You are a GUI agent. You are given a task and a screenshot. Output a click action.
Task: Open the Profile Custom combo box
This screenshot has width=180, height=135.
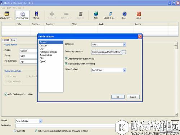[x=28, y=51]
